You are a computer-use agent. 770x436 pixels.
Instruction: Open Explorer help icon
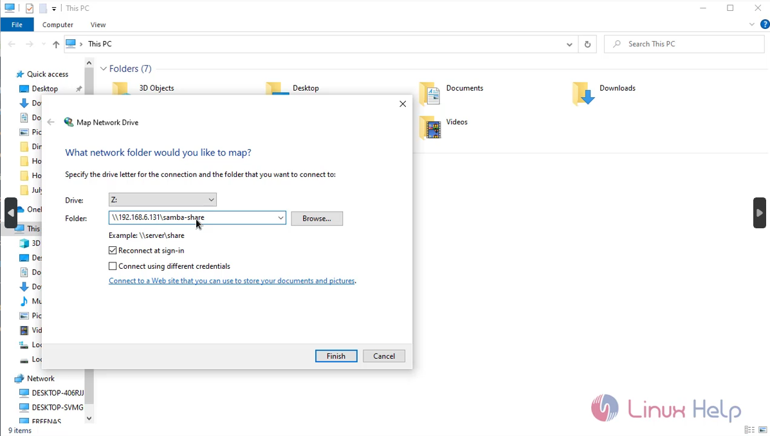(x=765, y=24)
